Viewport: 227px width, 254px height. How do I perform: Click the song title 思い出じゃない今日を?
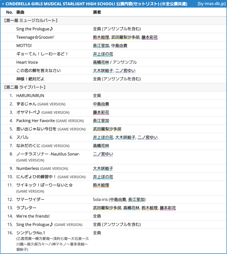pyautogui.click(x=36, y=129)
